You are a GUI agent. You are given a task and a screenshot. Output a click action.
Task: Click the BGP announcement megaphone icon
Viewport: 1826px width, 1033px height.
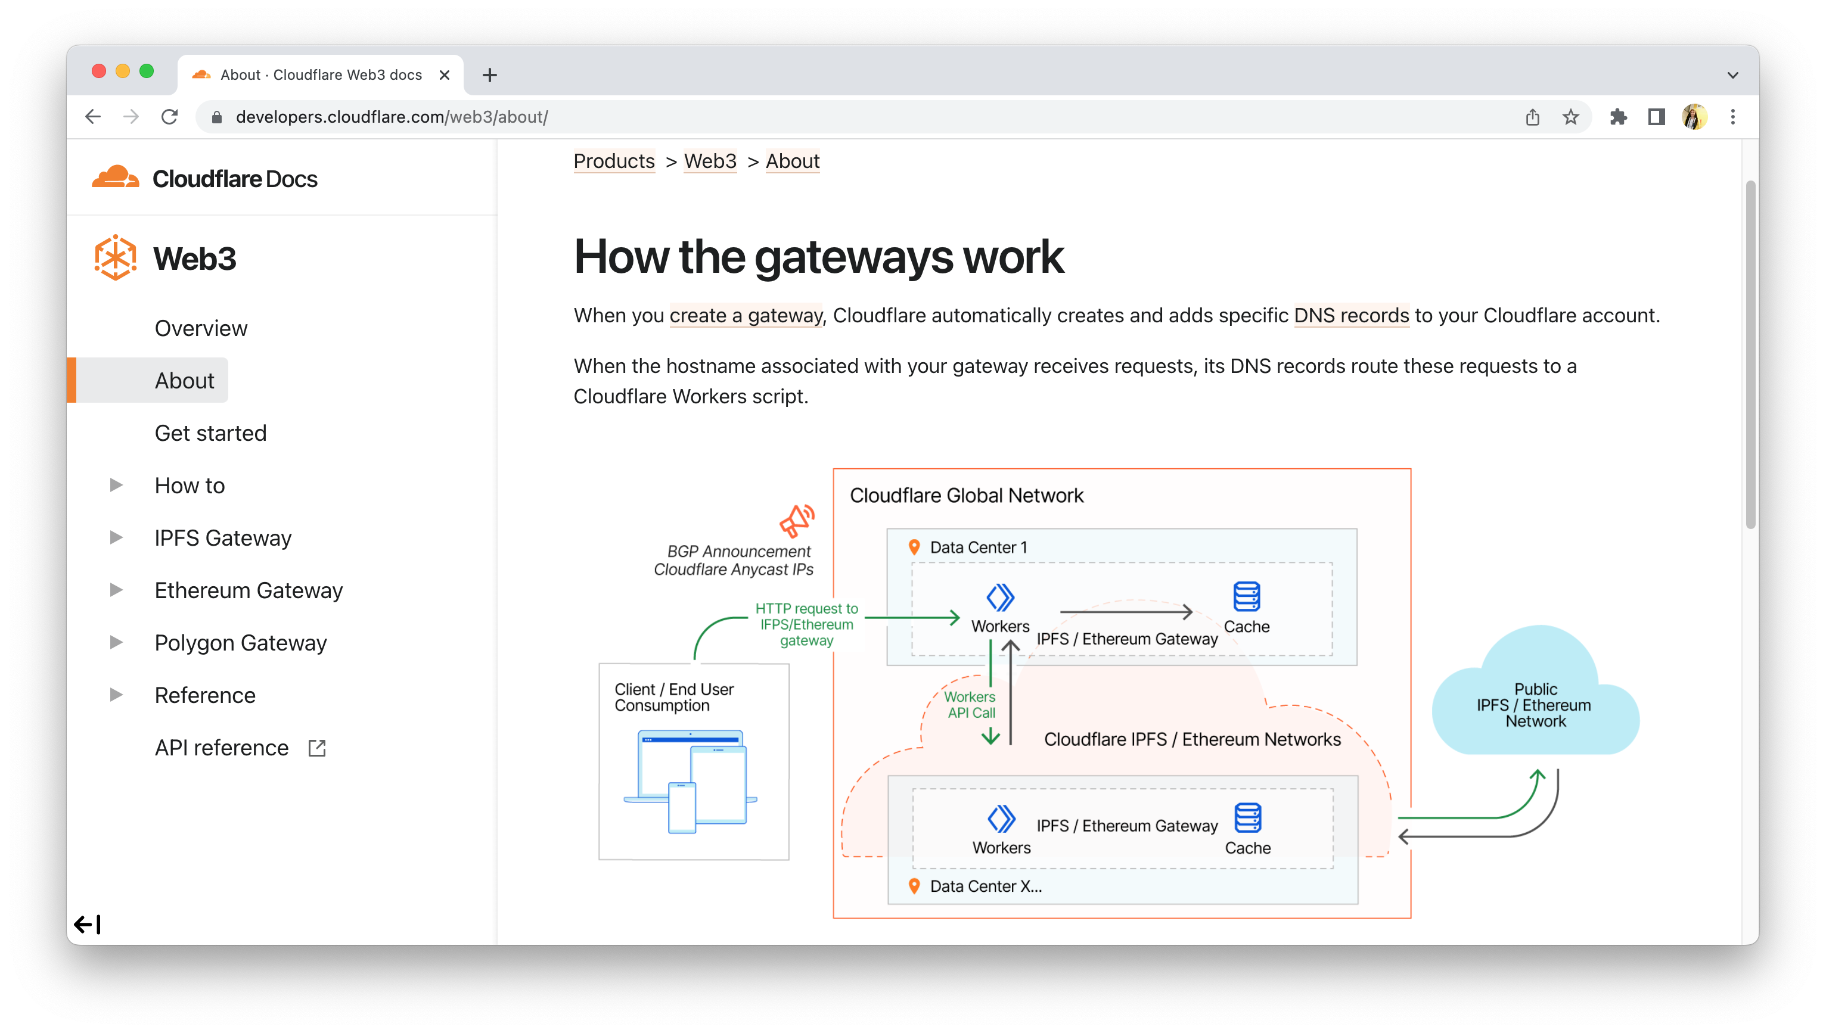click(796, 521)
